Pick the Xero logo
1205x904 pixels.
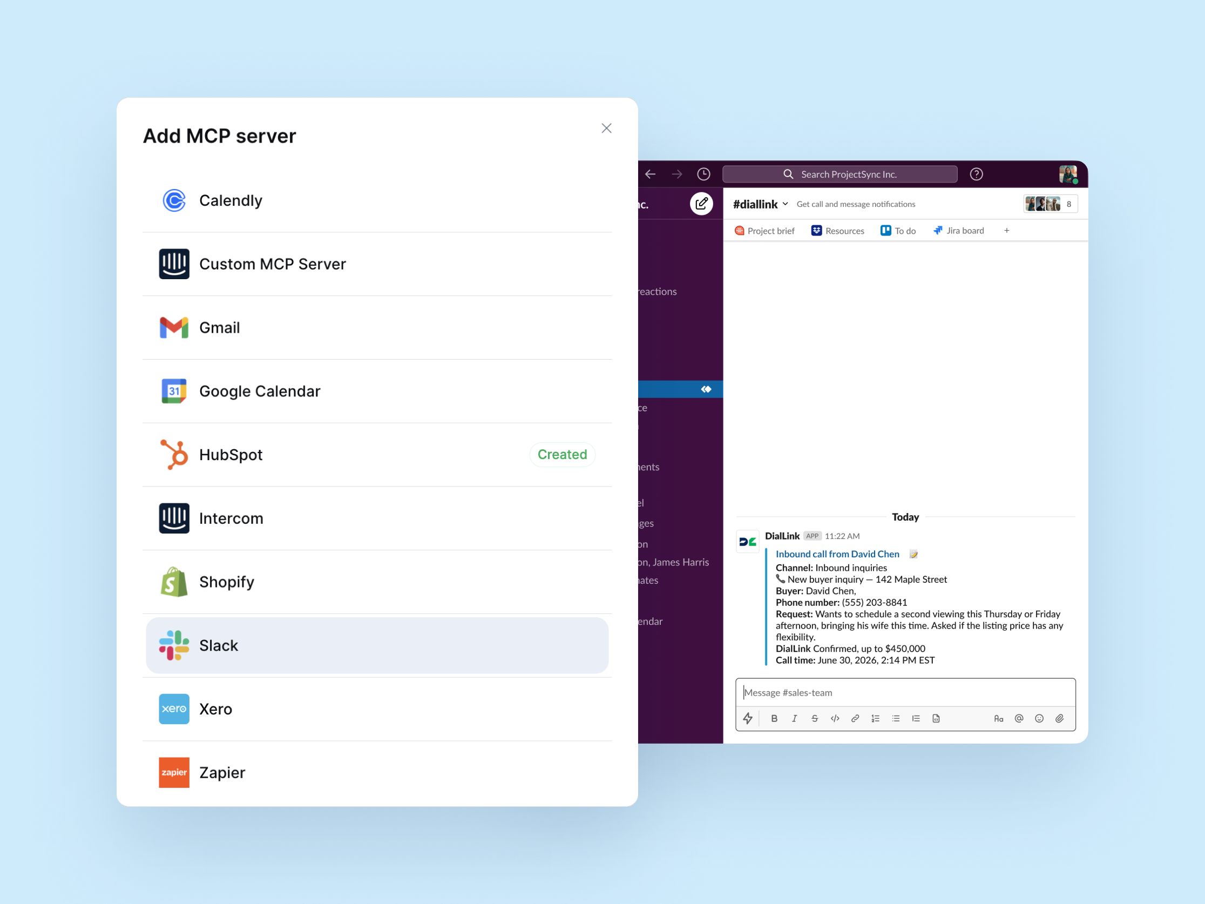[174, 709]
